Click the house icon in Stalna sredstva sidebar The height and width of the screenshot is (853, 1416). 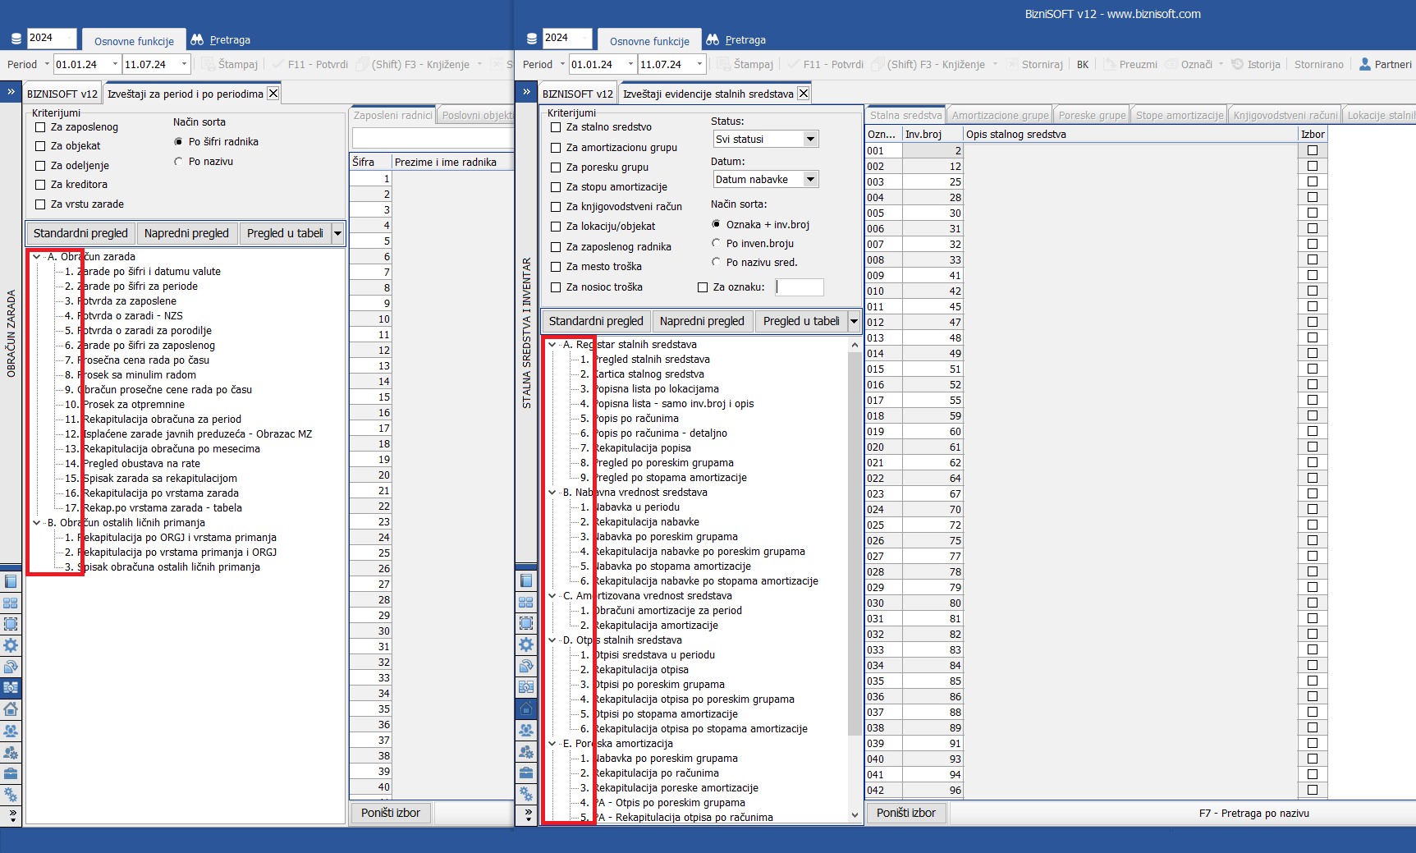[526, 709]
